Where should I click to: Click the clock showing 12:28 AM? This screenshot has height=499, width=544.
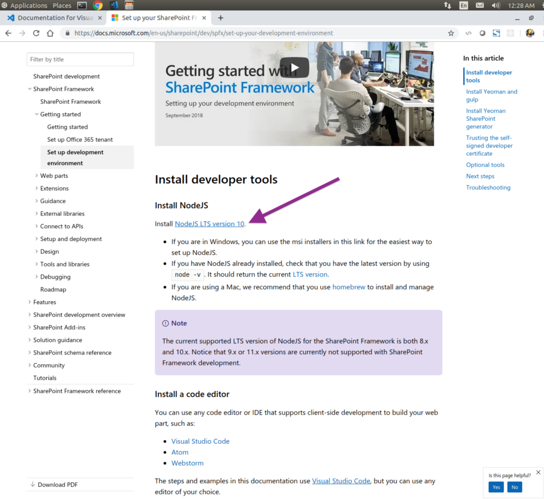[x=521, y=5]
